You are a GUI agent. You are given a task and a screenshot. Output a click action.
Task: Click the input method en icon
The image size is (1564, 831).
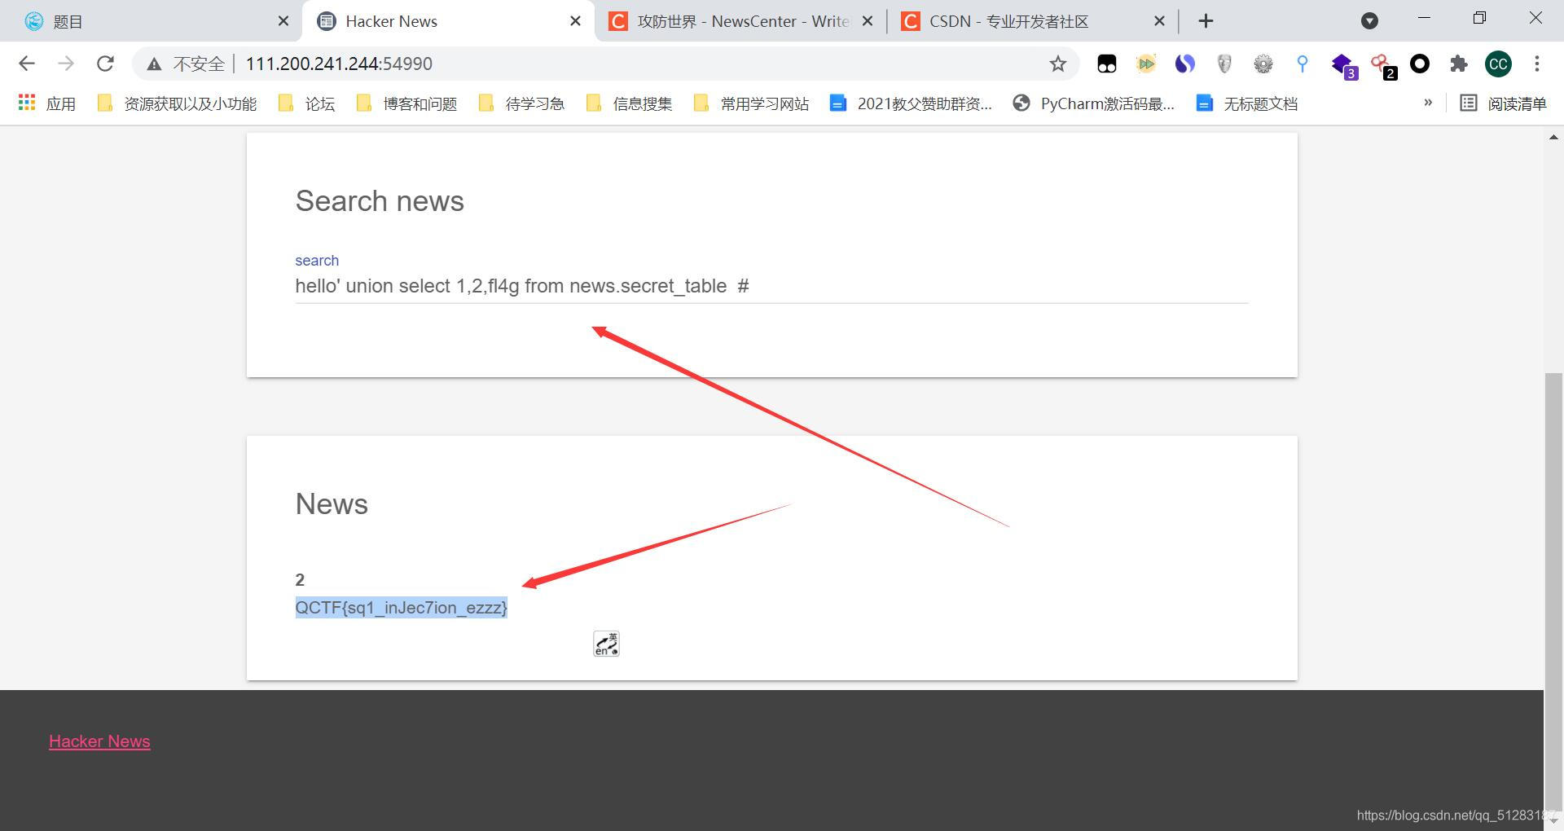(606, 644)
